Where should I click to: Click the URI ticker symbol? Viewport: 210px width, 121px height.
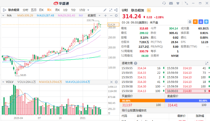[x=125, y=10]
